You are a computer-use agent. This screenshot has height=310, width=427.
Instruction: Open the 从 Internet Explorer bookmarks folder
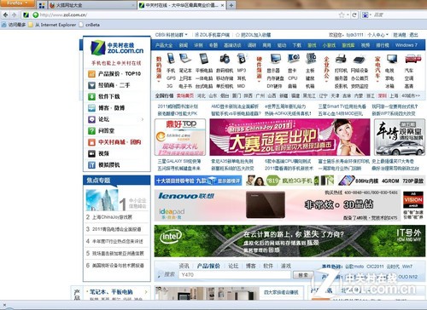[53, 25]
